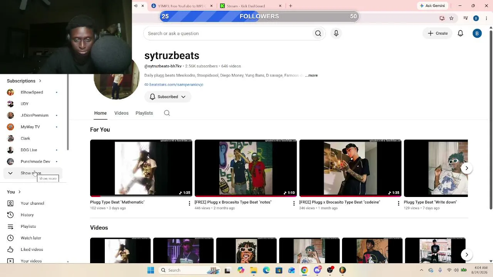Show next videos in Videos row

point(466,255)
